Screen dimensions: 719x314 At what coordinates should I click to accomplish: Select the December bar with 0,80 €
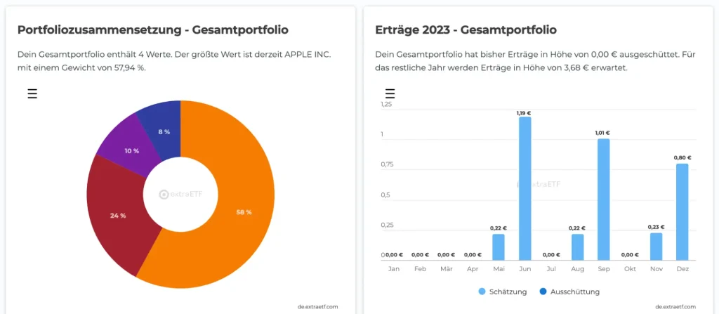(682, 211)
